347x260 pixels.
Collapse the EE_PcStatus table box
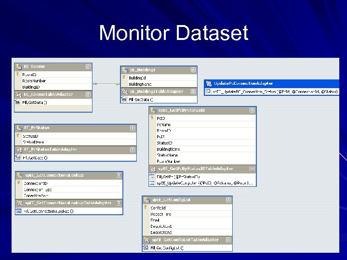[133, 128]
